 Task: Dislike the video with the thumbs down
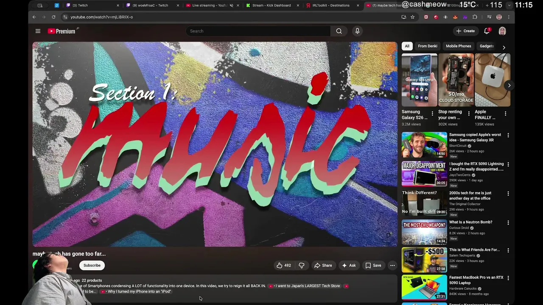(302, 266)
